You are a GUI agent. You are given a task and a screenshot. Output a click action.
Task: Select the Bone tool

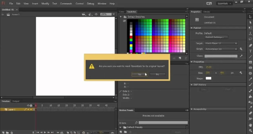coord(250,91)
